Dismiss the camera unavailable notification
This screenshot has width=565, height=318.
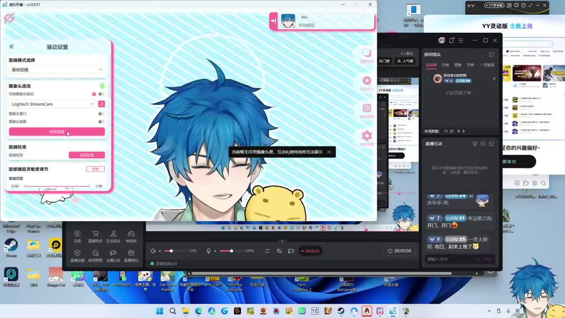329,152
